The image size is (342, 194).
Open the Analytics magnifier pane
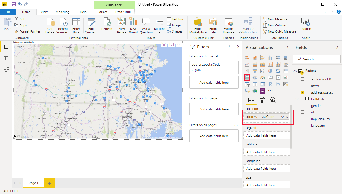tap(273, 100)
